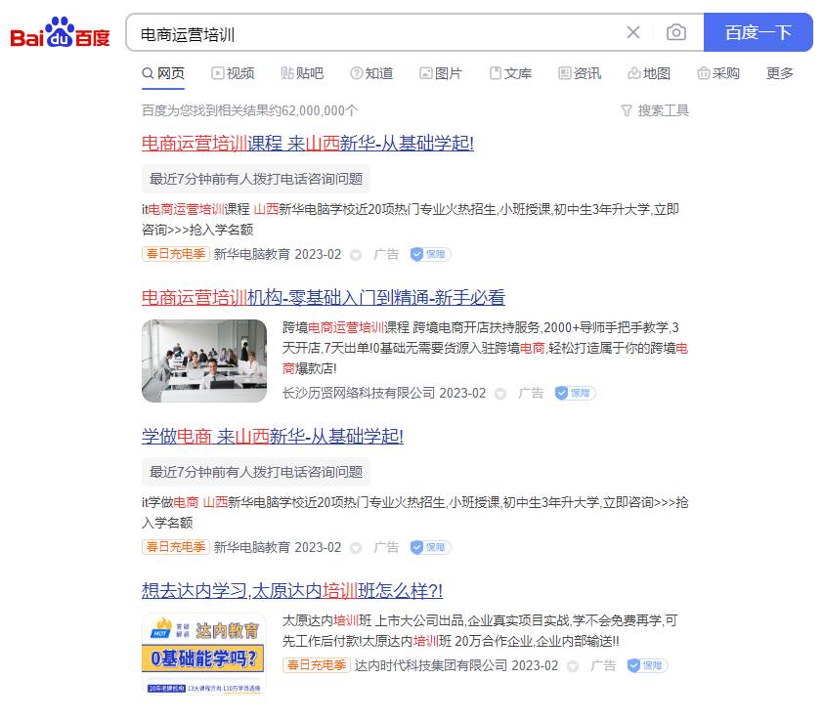This screenshot has width=824, height=721.
Task: Click the 保障 badge on the 学做电商 ad
Action: 429,548
